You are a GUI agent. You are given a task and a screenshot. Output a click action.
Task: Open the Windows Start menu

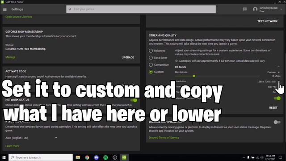pos(4,157)
